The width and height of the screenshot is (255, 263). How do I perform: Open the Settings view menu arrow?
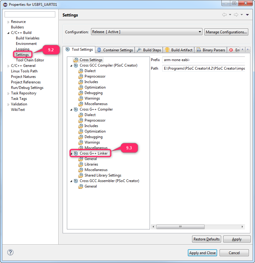click(247, 15)
